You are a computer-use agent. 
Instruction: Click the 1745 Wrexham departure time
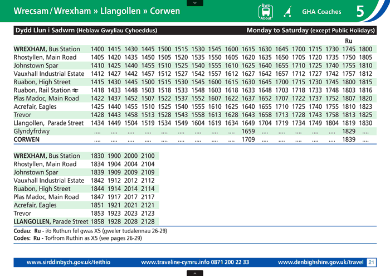(349, 49)
